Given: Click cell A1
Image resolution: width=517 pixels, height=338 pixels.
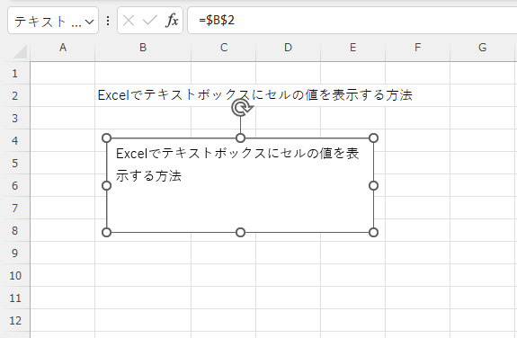Looking at the screenshot, I should tap(63, 73).
